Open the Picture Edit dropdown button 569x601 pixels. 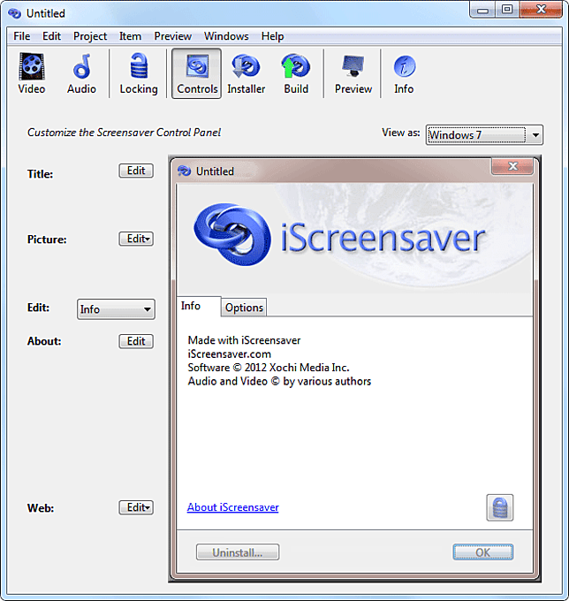[136, 239]
